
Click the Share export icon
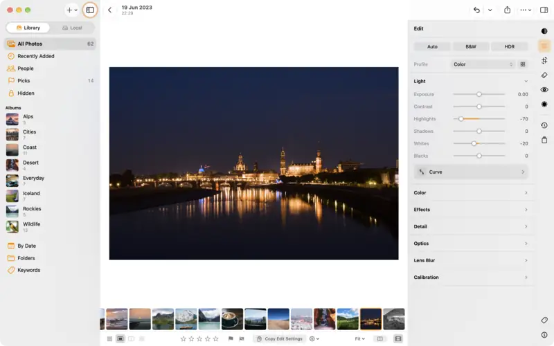[x=507, y=10]
